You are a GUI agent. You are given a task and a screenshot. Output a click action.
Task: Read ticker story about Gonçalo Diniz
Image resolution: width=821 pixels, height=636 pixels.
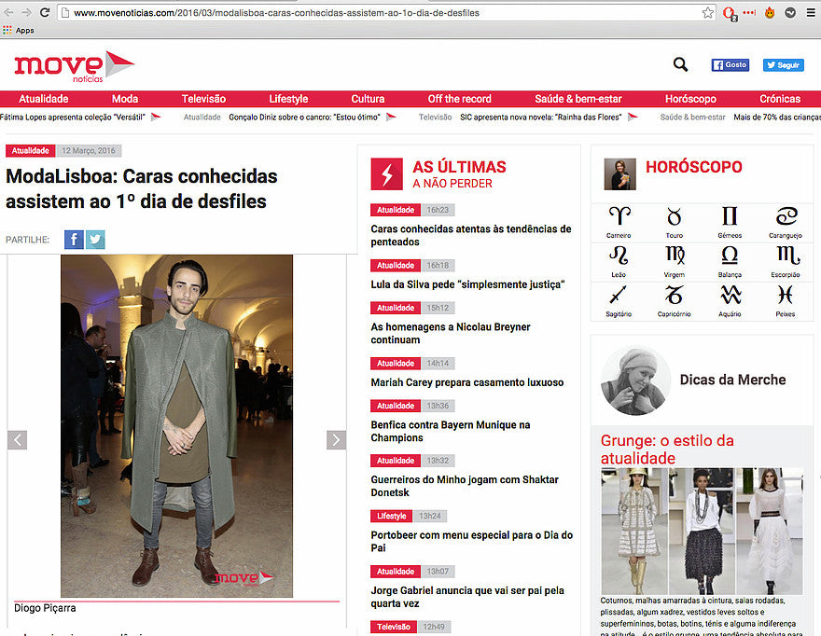[x=304, y=118]
